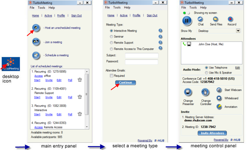247x150 pixels.
Task: Click the meeting list scrollbar thumb
Action: pyautogui.click(x=87, y=94)
